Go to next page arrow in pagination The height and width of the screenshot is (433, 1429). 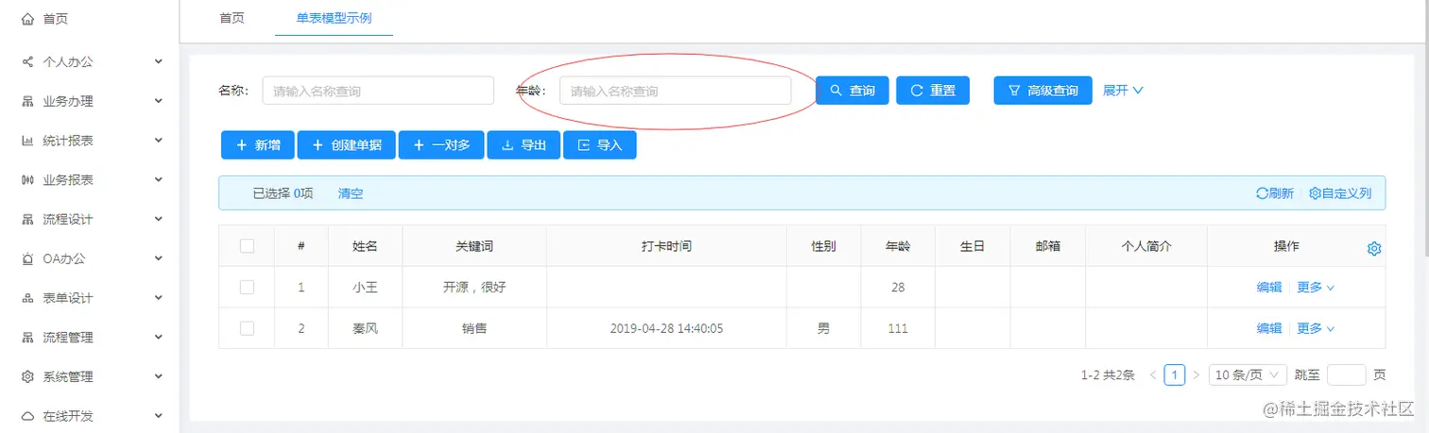pyautogui.click(x=1196, y=375)
